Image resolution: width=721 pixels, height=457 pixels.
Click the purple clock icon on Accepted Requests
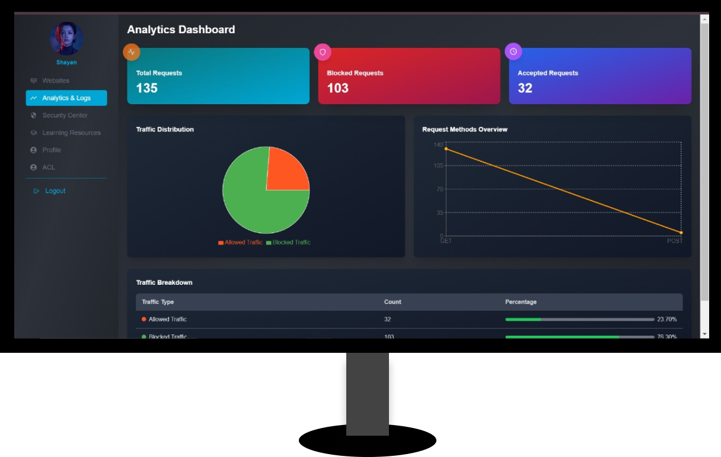[x=513, y=52]
